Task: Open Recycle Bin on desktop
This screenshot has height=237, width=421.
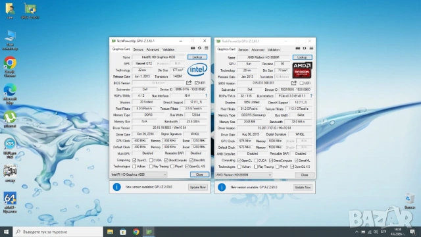Action: click(x=409, y=201)
